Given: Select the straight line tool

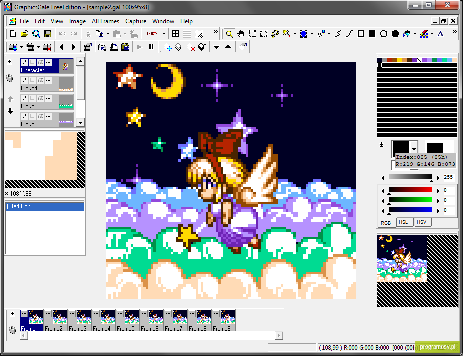Looking at the screenshot, I should point(338,34).
